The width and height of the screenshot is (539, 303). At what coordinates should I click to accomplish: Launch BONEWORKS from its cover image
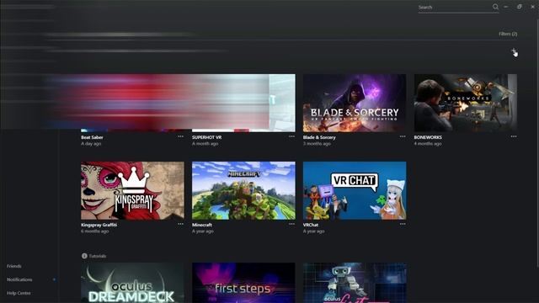pos(466,103)
